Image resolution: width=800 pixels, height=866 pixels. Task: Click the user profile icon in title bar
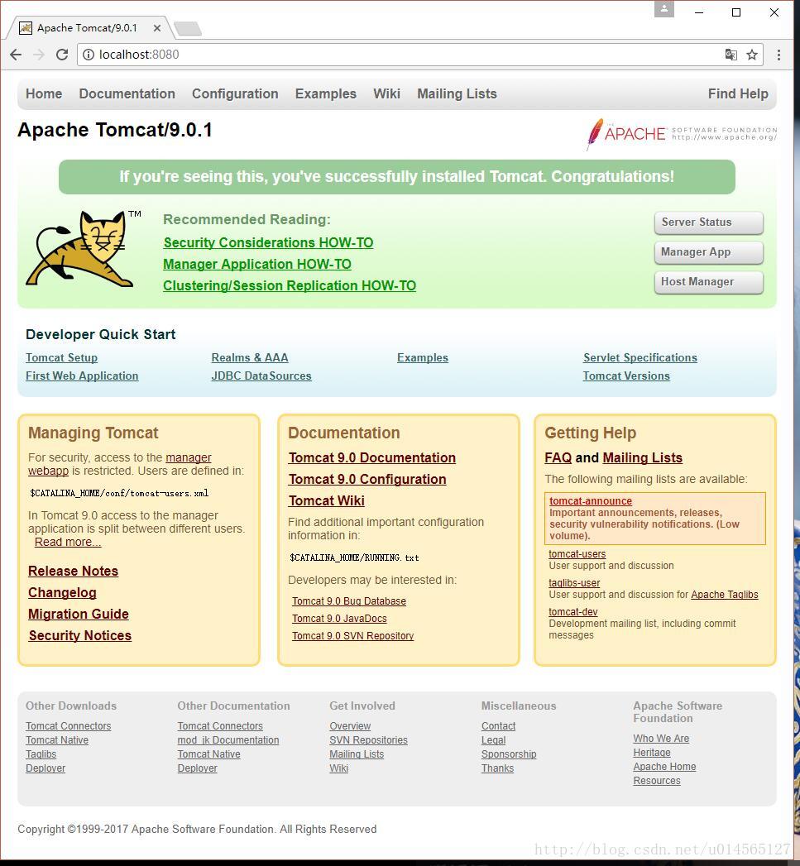664,9
